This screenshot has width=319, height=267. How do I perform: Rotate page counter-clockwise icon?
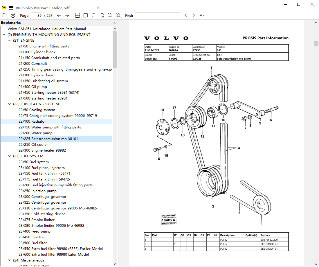click(93, 15)
